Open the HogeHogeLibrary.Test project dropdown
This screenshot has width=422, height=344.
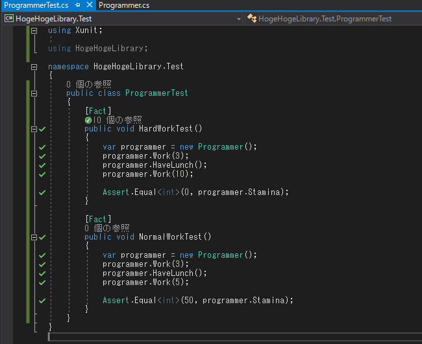pyautogui.click(x=123, y=19)
